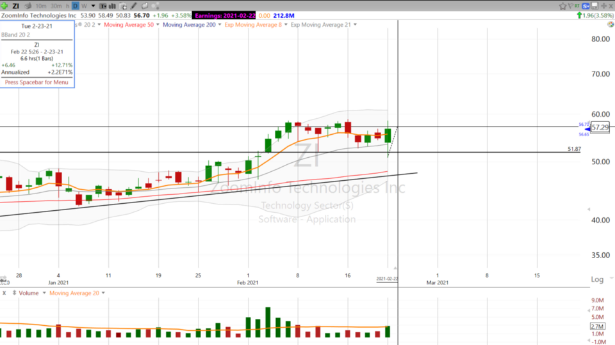Open the text/label tool dropdown
The image size is (615, 345).
pos(102,6)
